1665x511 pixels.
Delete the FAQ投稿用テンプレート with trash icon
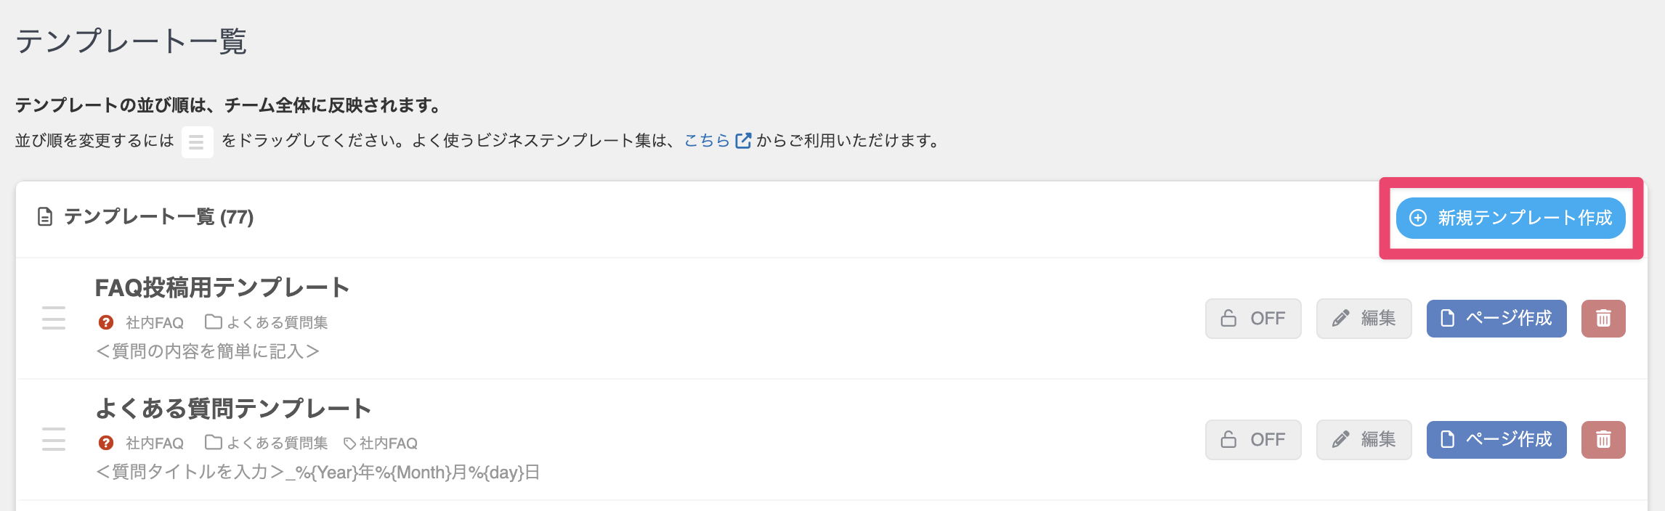[x=1603, y=319]
